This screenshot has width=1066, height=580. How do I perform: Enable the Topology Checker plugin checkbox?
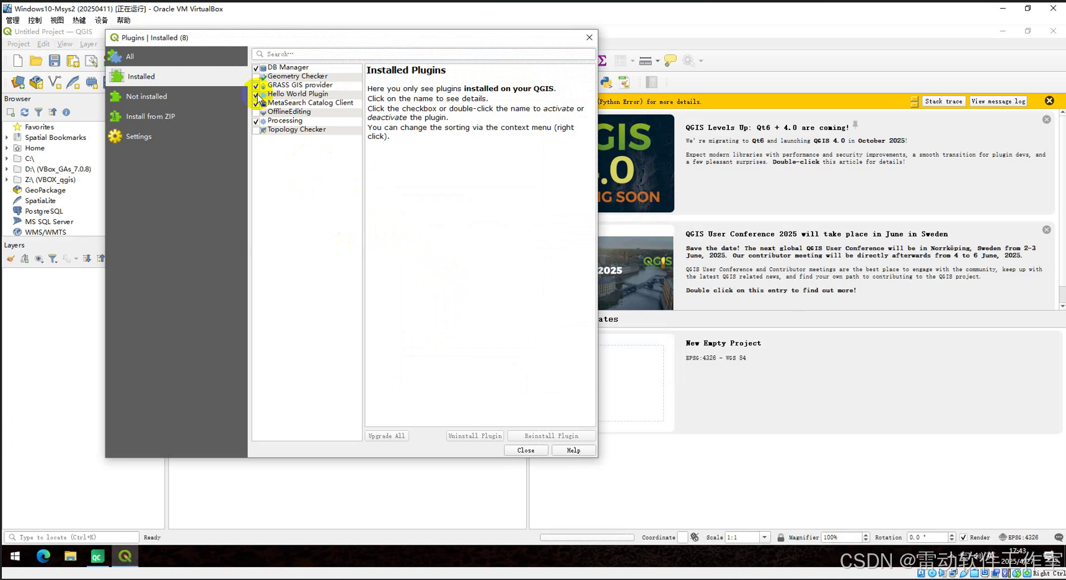[x=256, y=130]
